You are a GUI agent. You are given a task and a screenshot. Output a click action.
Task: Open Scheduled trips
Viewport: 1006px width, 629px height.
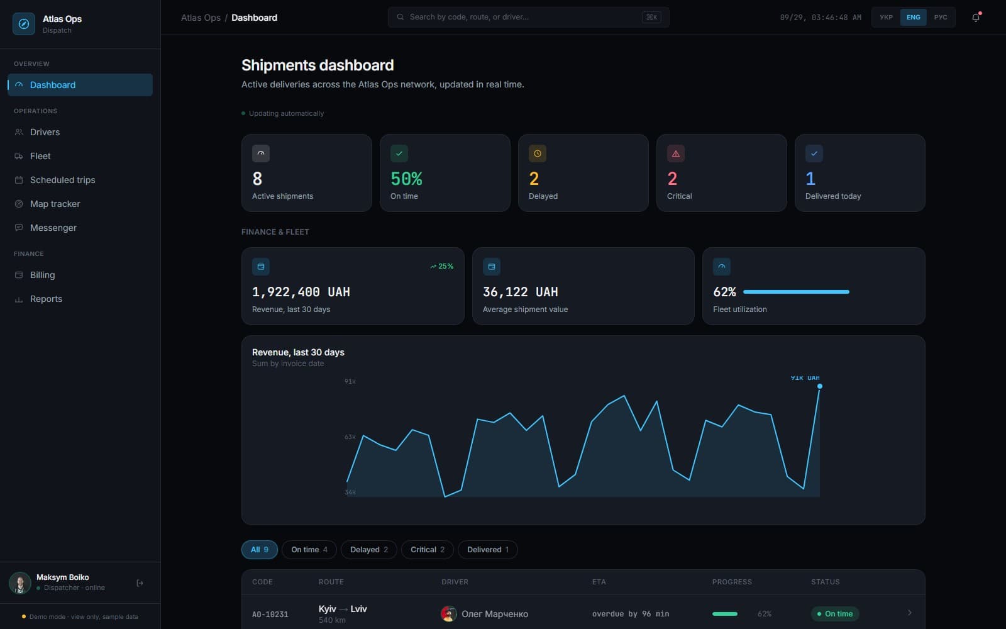(x=80, y=180)
